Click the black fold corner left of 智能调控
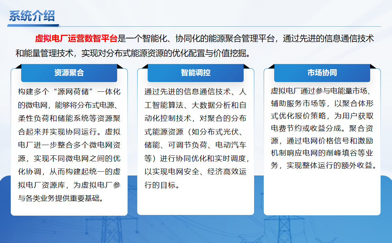This screenshot has height=243, width=392. point(145,66)
